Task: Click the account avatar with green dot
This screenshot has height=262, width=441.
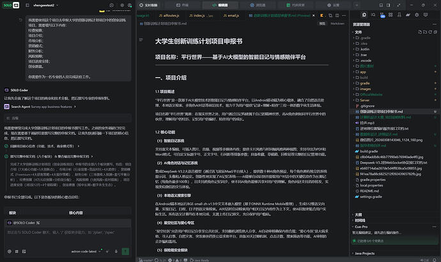Action: (x=130, y=5)
